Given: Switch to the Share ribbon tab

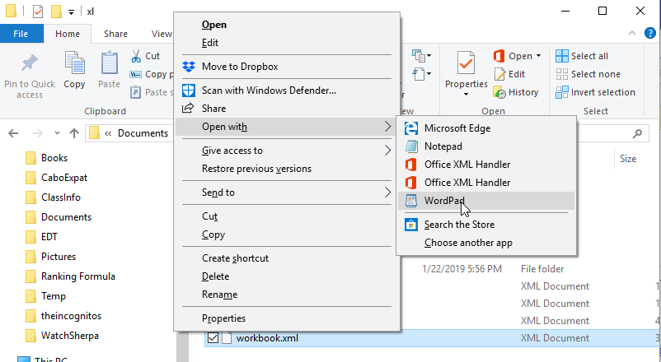Looking at the screenshot, I should (x=115, y=34).
